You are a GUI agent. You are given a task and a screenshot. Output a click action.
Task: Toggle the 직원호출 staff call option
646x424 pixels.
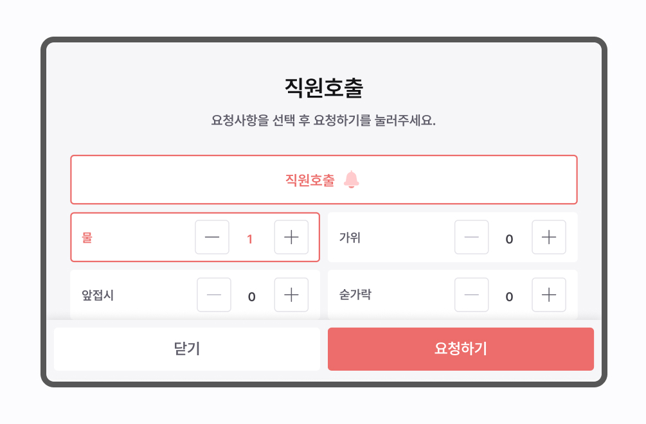coord(324,179)
